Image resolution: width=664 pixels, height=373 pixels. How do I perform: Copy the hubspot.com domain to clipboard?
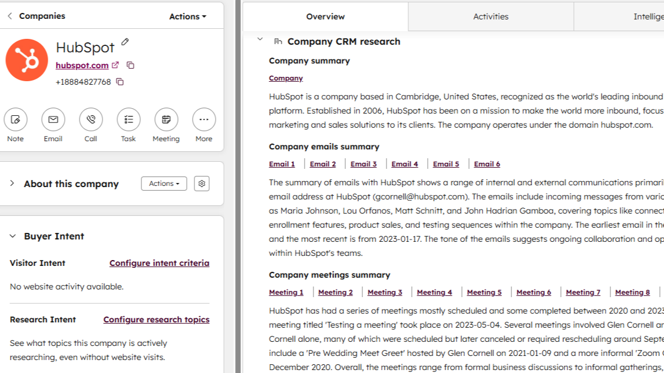click(130, 65)
